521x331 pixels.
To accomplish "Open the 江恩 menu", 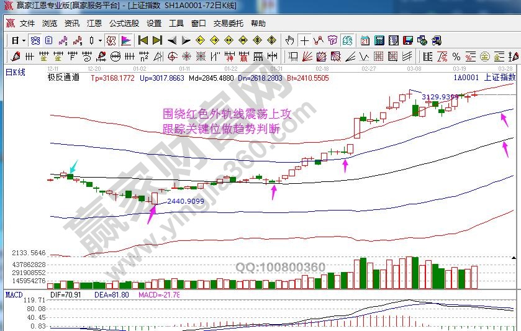I will point(94,24).
